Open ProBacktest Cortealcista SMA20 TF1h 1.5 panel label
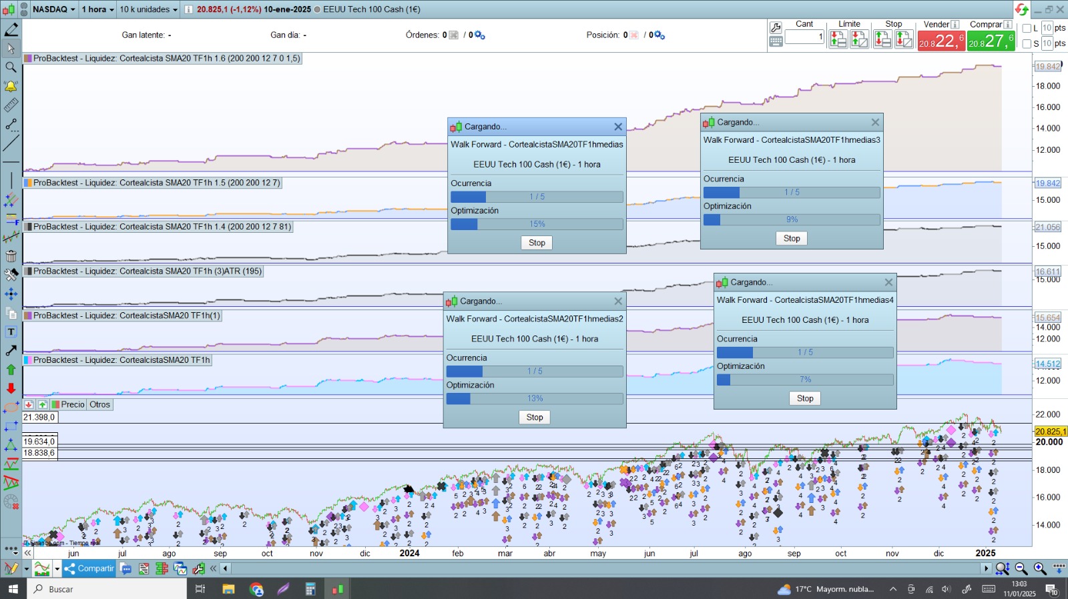Image resolution: width=1068 pixels, height=599 pixels. point(152,182)
